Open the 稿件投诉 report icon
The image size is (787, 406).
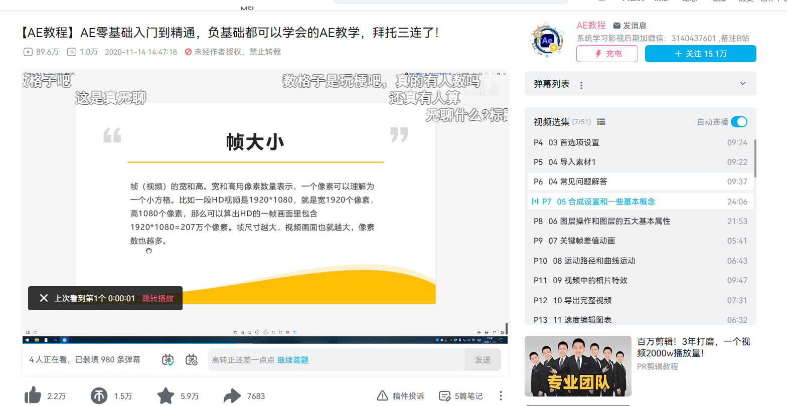coord(382,396)
